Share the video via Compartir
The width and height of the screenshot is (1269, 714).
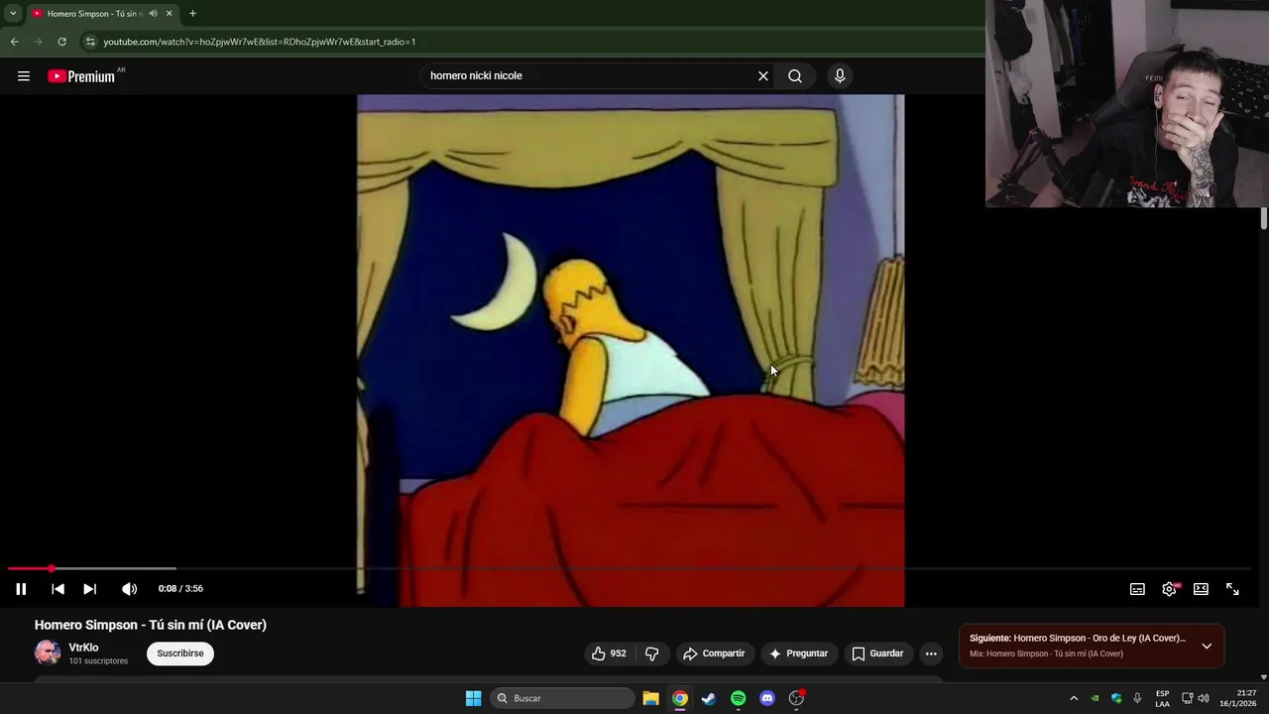click(x=714, y=654)
